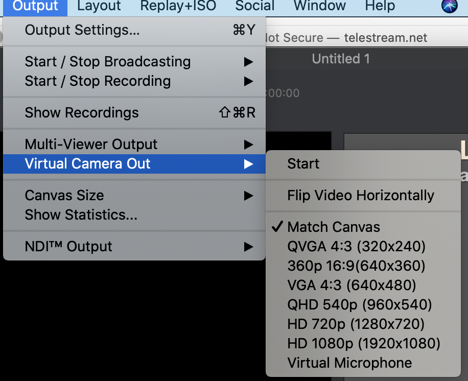Screen dimensions: 468x381
Task: Click the Siri icon in menu bar
Action: pos(450,6)
